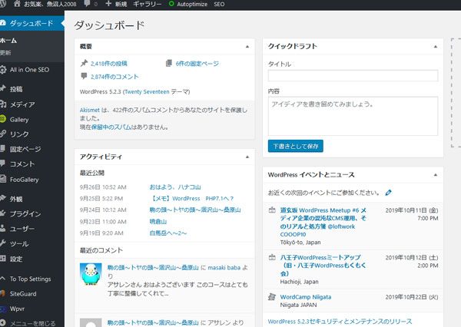Open the Akismet link
This screenshot has width=461, height=327.
90,110
